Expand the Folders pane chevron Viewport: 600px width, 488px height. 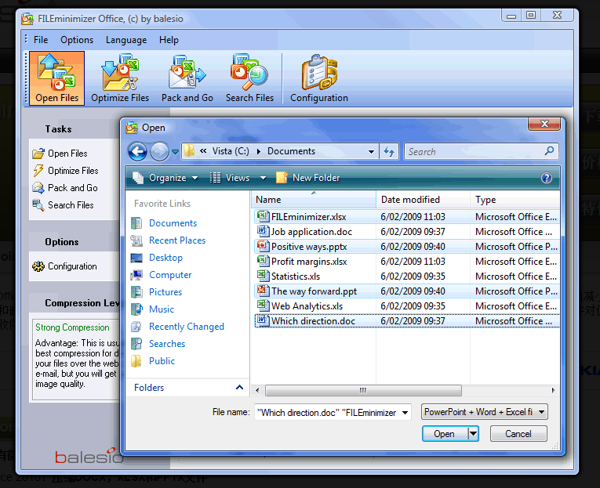pos(239,388)
